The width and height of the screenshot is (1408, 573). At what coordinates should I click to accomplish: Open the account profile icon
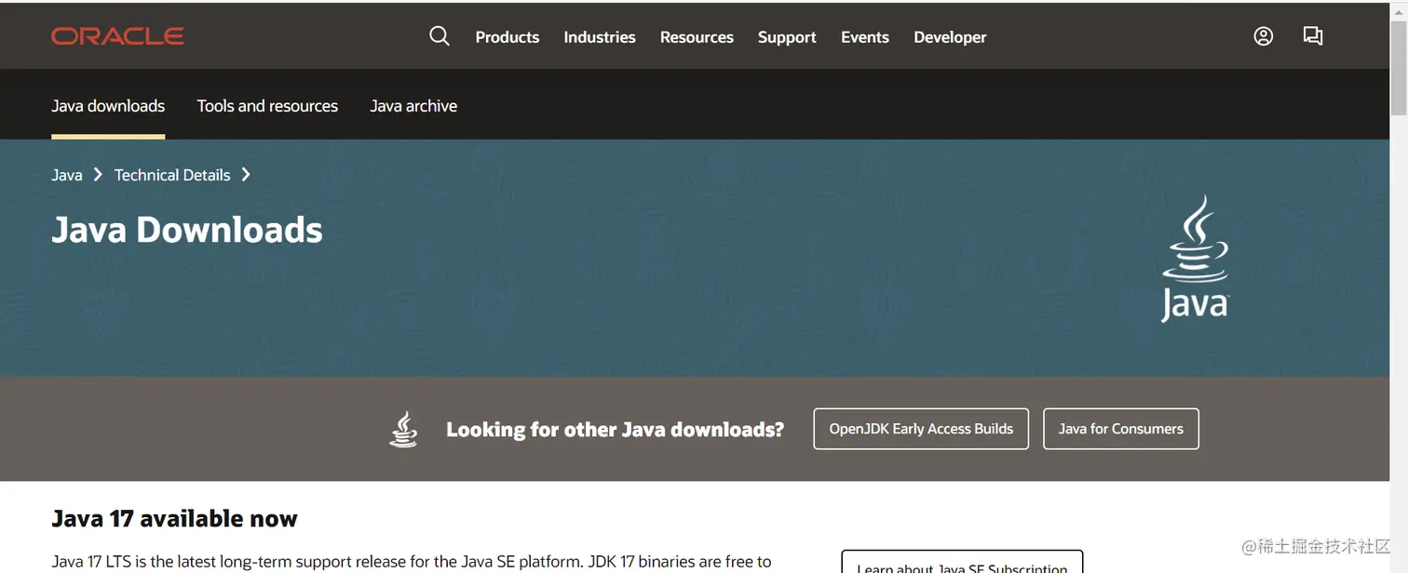[x=1264, y=36]
